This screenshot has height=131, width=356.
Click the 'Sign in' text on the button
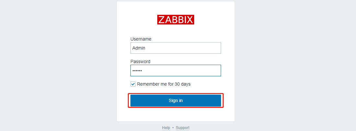tap(175, 100)
